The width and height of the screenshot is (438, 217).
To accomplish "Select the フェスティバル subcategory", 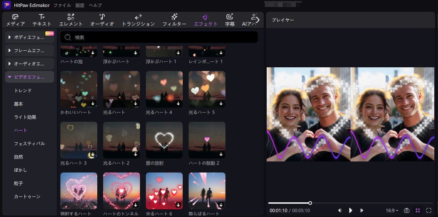I will coord(29,144).
